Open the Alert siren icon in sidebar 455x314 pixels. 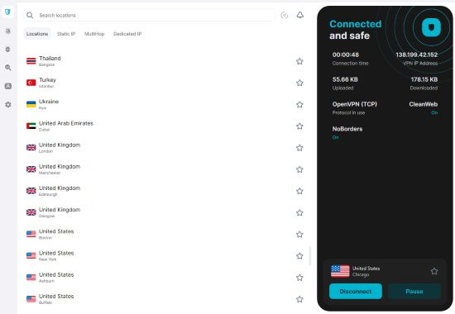point(8,31)
